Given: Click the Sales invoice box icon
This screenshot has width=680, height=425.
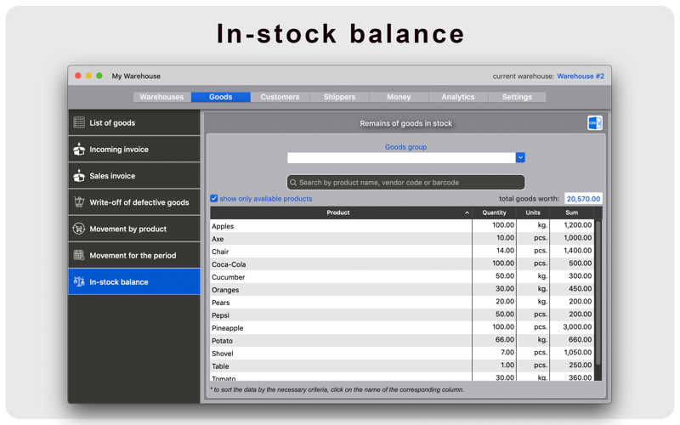Looking at the screenshot, I should click(79, 176).
